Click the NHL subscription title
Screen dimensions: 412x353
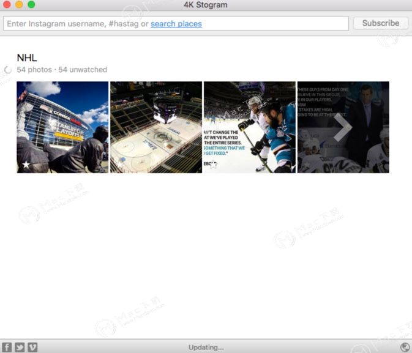click(27, 58)
